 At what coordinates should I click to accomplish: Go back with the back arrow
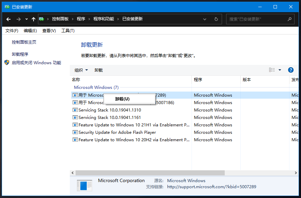[8, 19]
